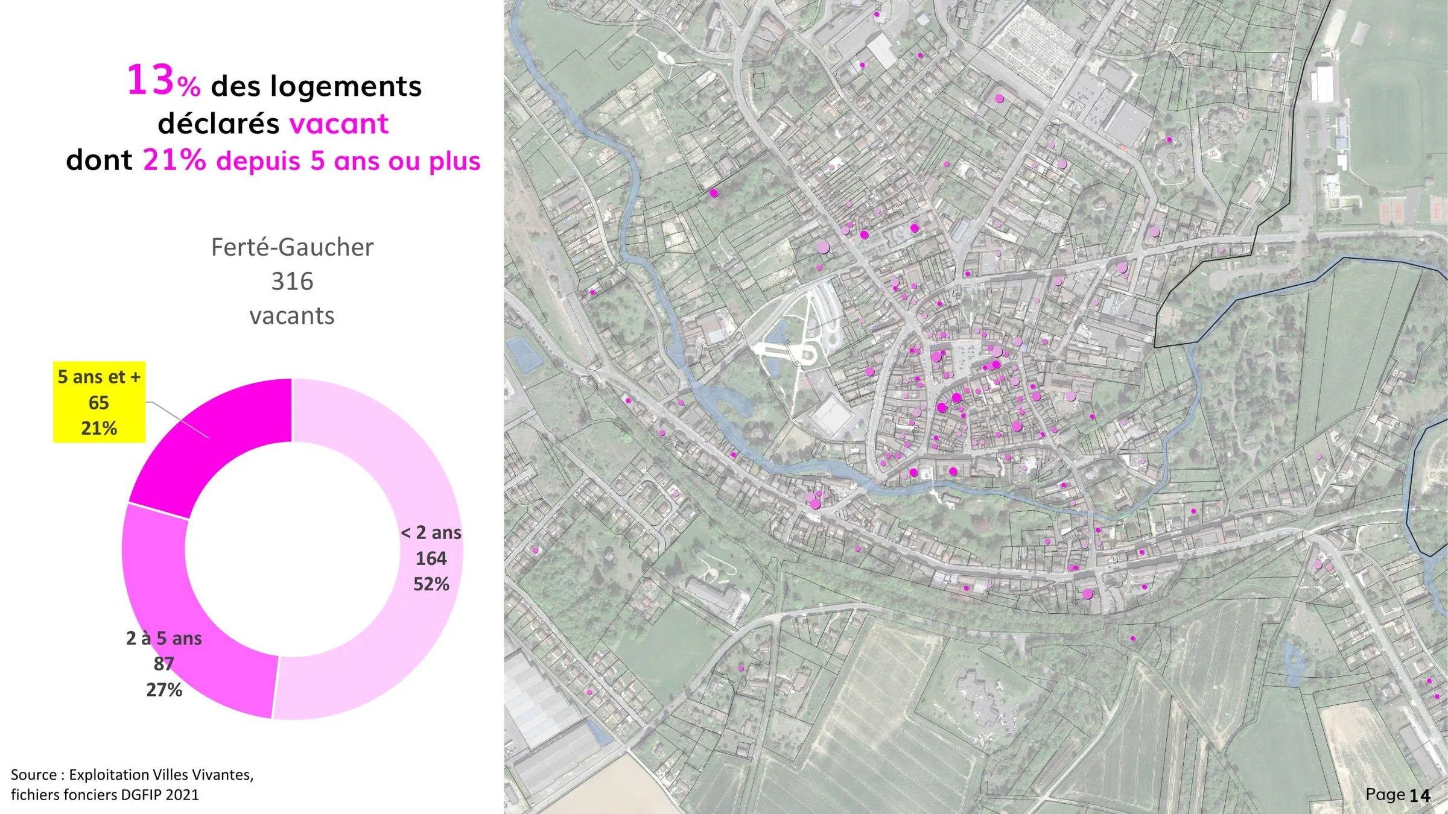1448x814 pixels.
Task: Click the 'dont 21% depuis 5 ans ou plus' line
Action: tap(273, 160)
